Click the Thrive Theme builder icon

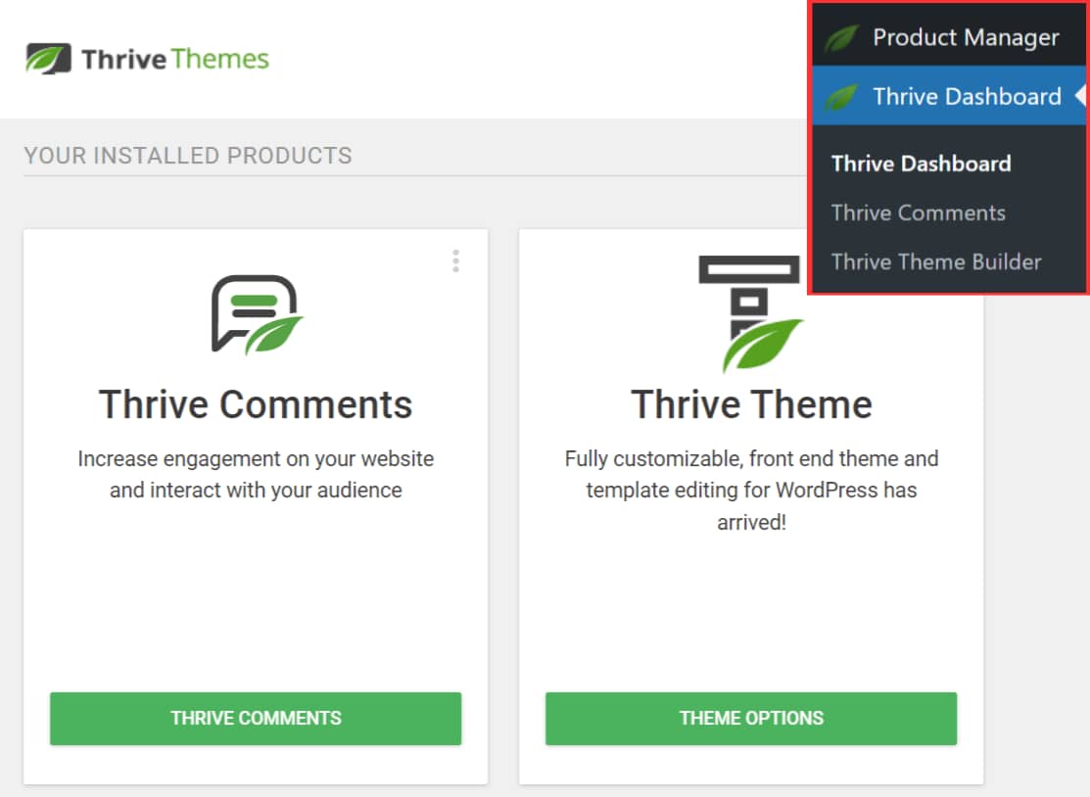(x=751, y=313)
